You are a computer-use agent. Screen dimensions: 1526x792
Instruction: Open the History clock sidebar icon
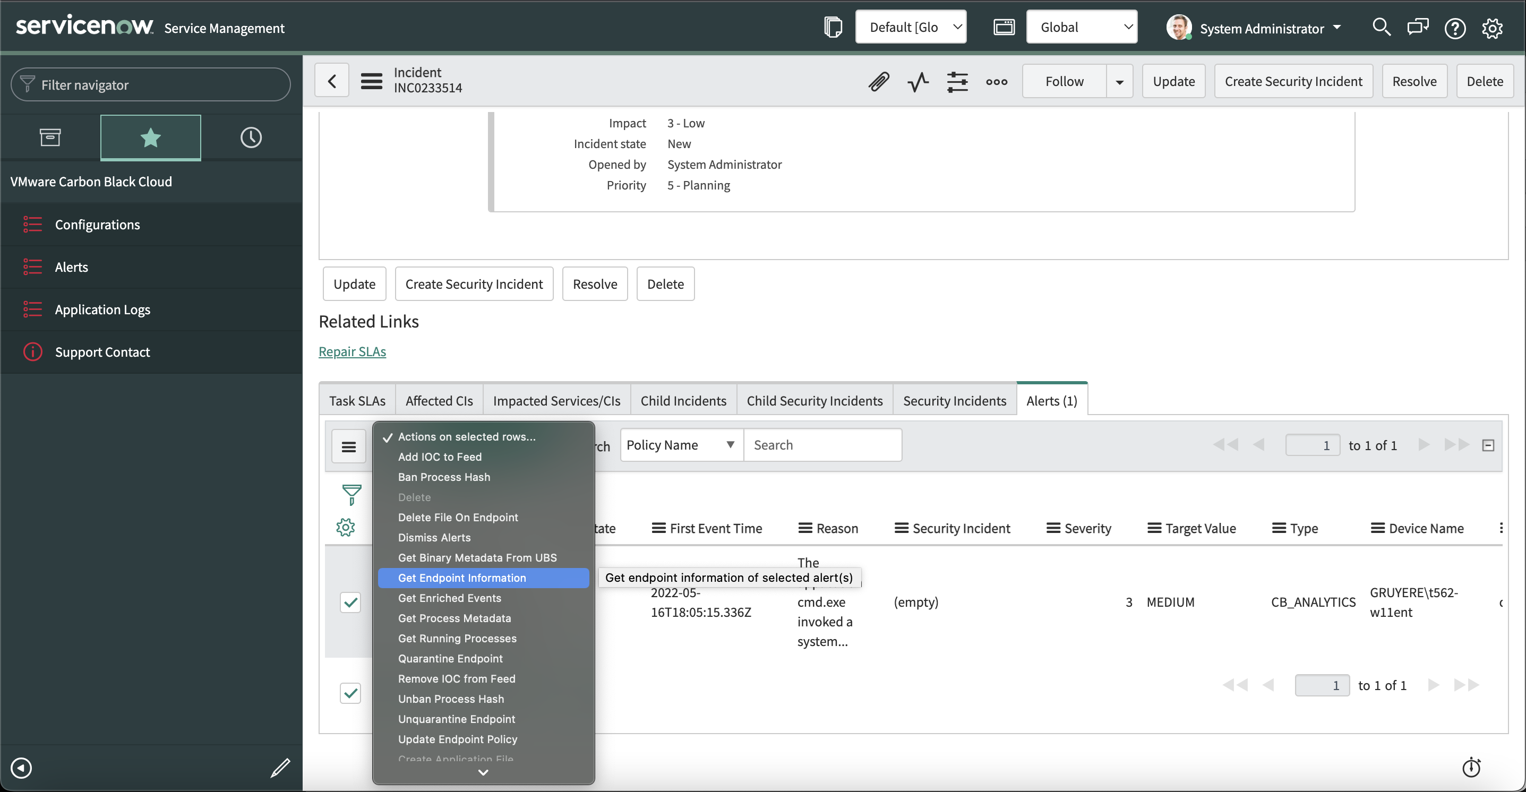(250, 137)
